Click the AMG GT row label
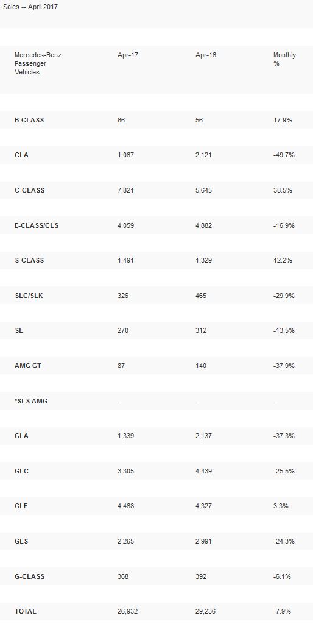The height and width of the screenshot is (624, 313). 28,366
